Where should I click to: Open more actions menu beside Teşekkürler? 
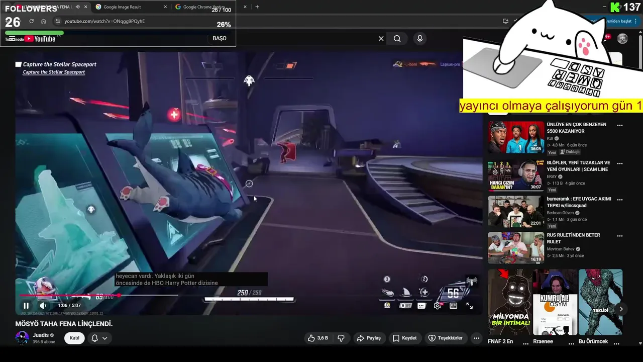pos(477,338)
